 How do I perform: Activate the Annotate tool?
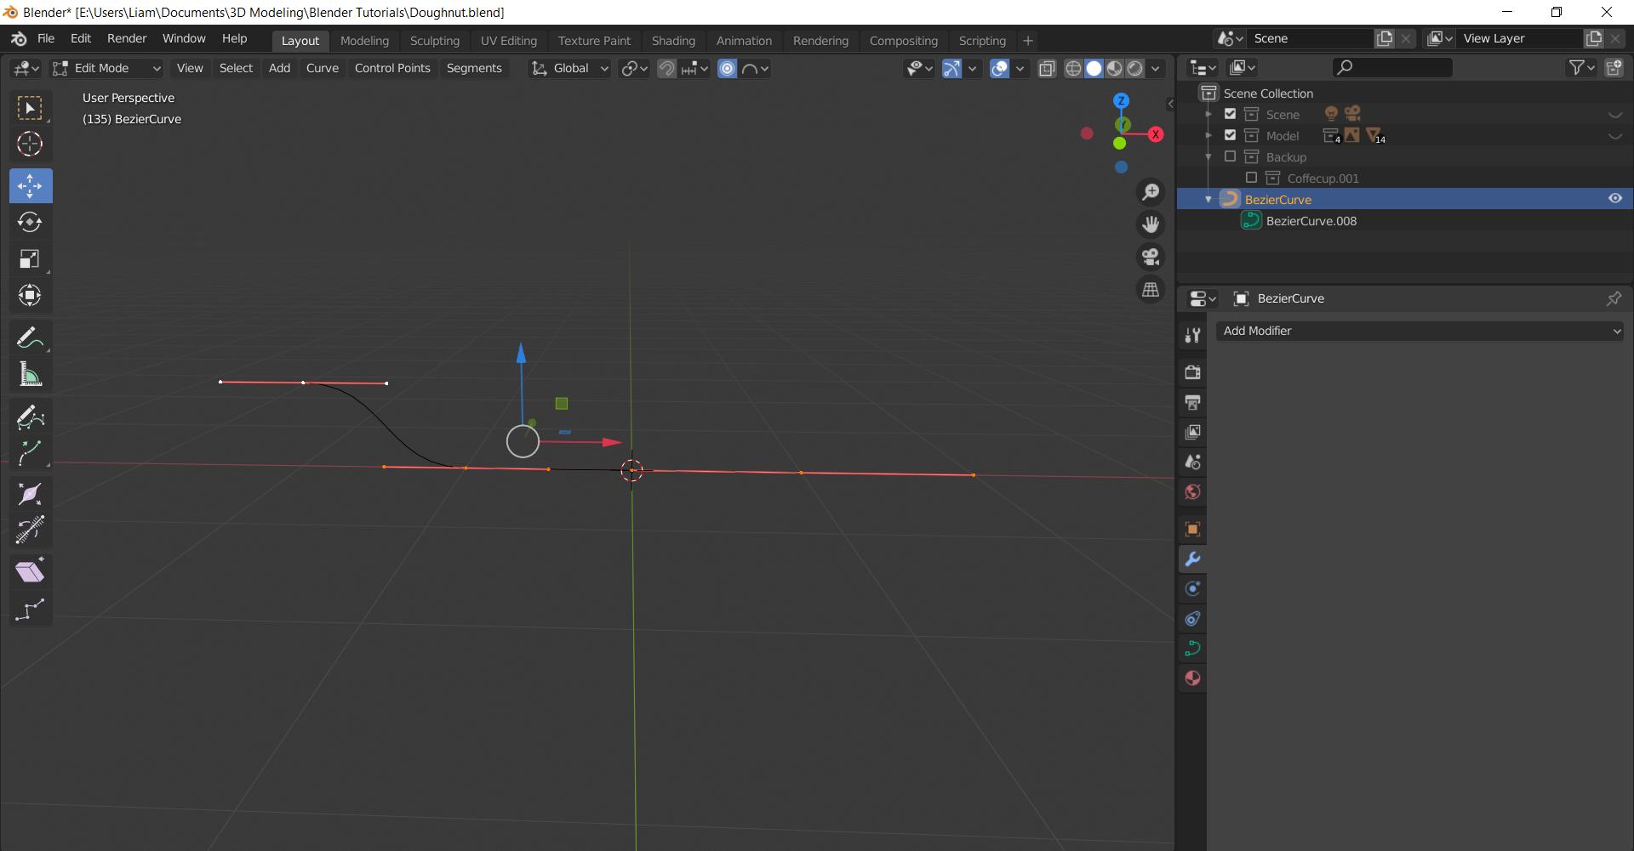tap(31, 338)
